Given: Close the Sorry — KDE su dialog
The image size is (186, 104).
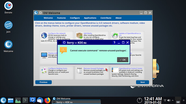Looking at the screenshot, I should point(128,42).
